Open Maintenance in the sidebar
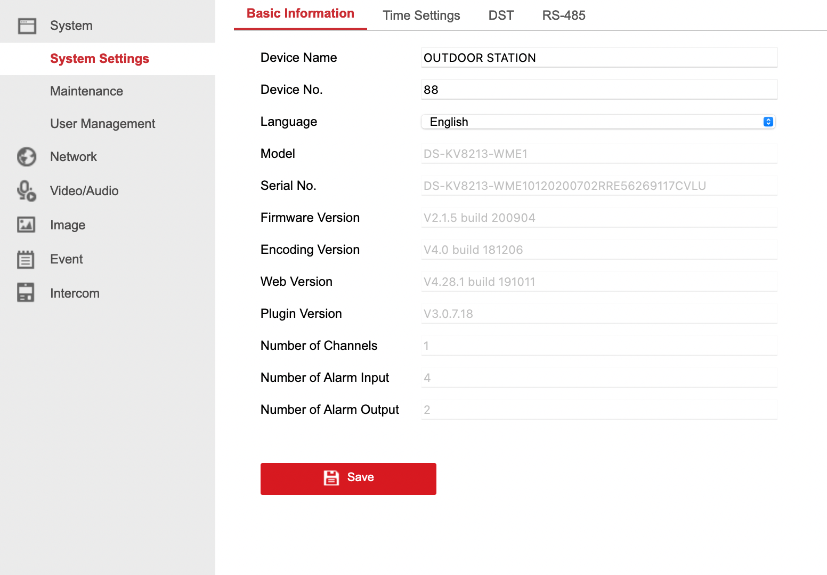 coord(86,91)
